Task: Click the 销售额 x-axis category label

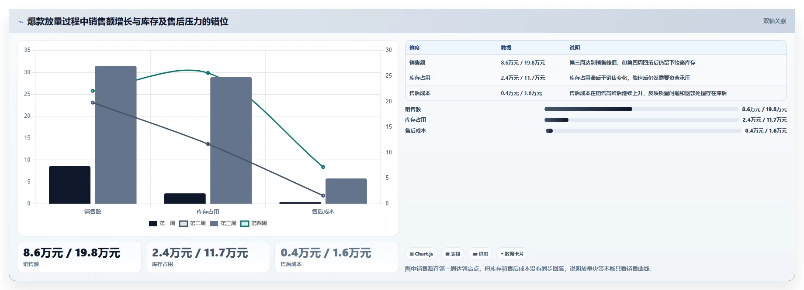Action: (x=93, y=212)
